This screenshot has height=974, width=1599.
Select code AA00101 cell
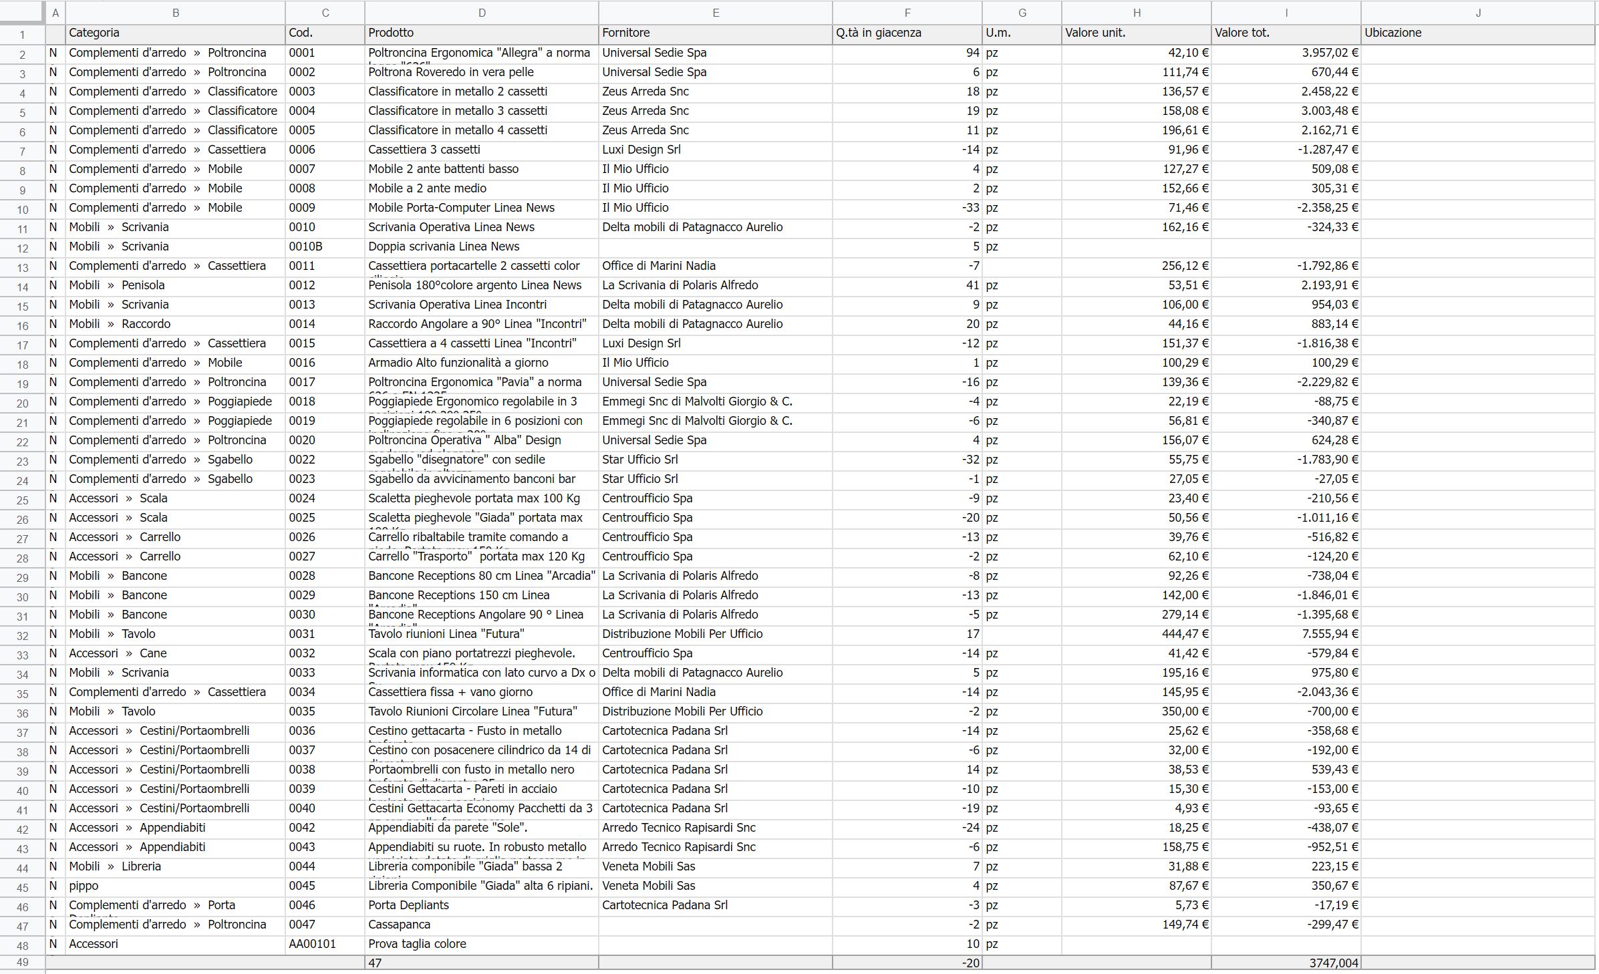click(x=325, y=945)
